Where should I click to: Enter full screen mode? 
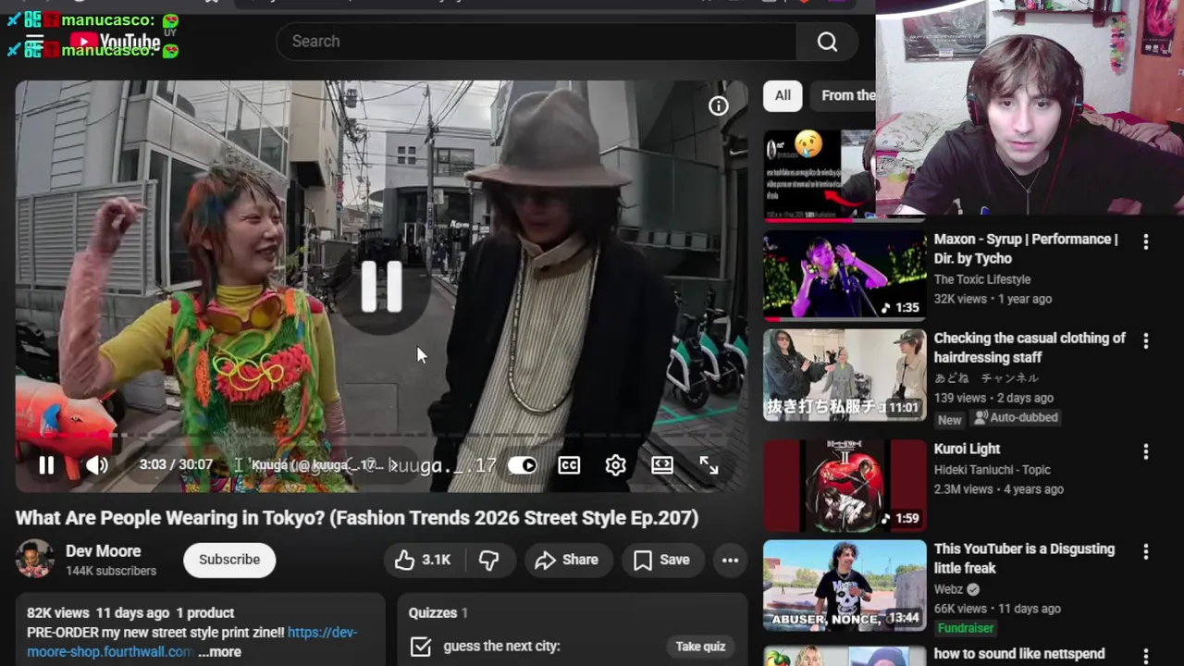(x=709, y=465)
